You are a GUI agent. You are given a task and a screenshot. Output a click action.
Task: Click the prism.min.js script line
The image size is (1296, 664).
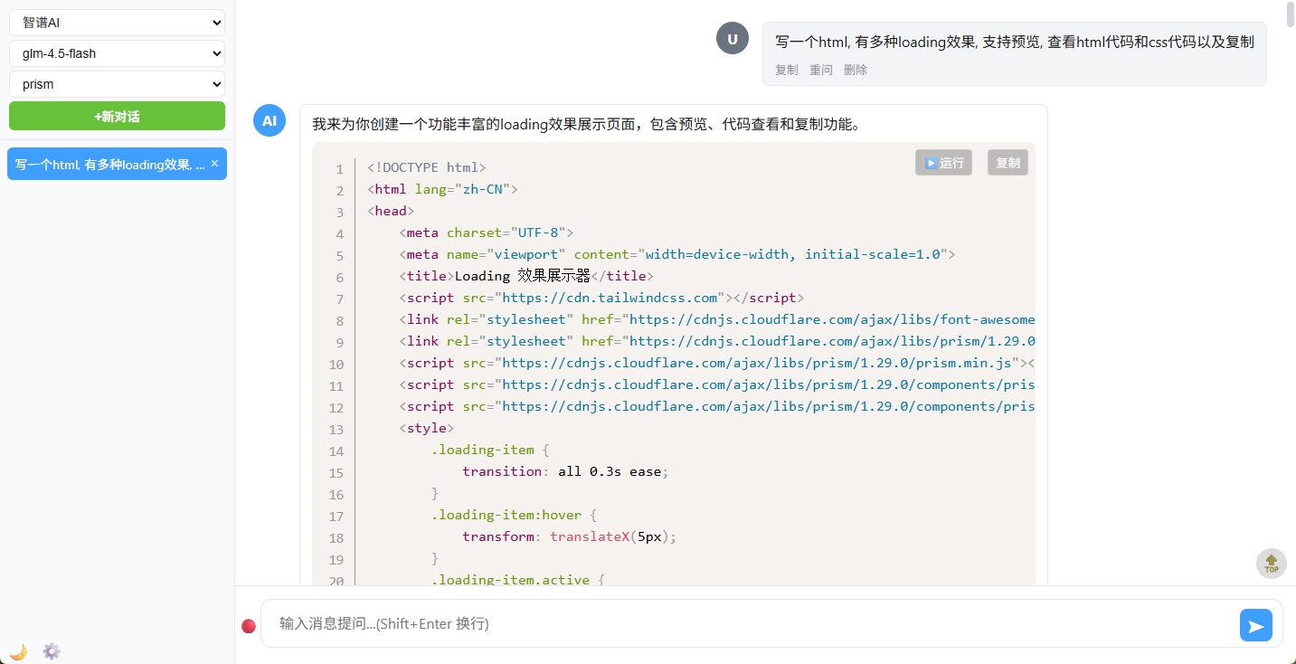point(717,363)
